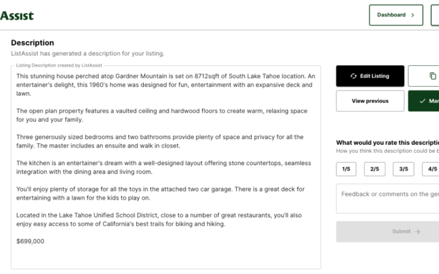
Task: Open the Dashboard button
Action: click(x=395, y=15)
